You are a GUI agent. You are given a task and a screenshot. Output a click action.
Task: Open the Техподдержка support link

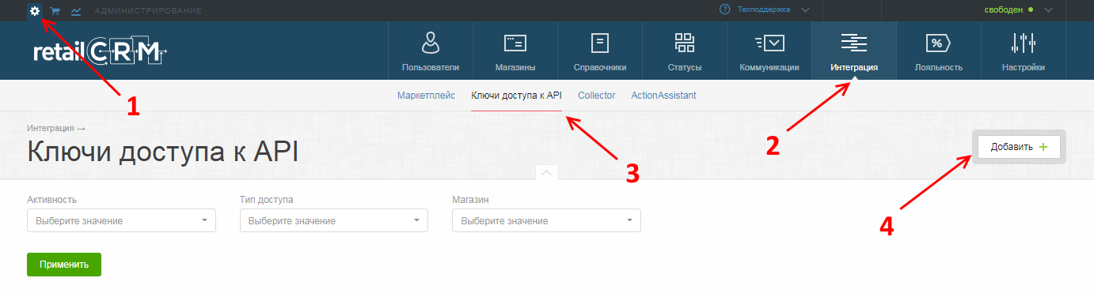point(764,10)
